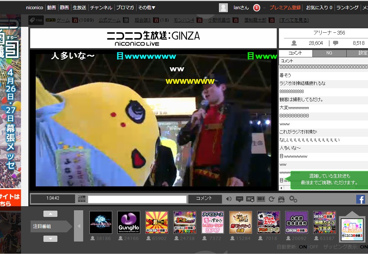
Task: Click the ニコニコ生放送 GINZA header banner
Action: coord(153,38)
